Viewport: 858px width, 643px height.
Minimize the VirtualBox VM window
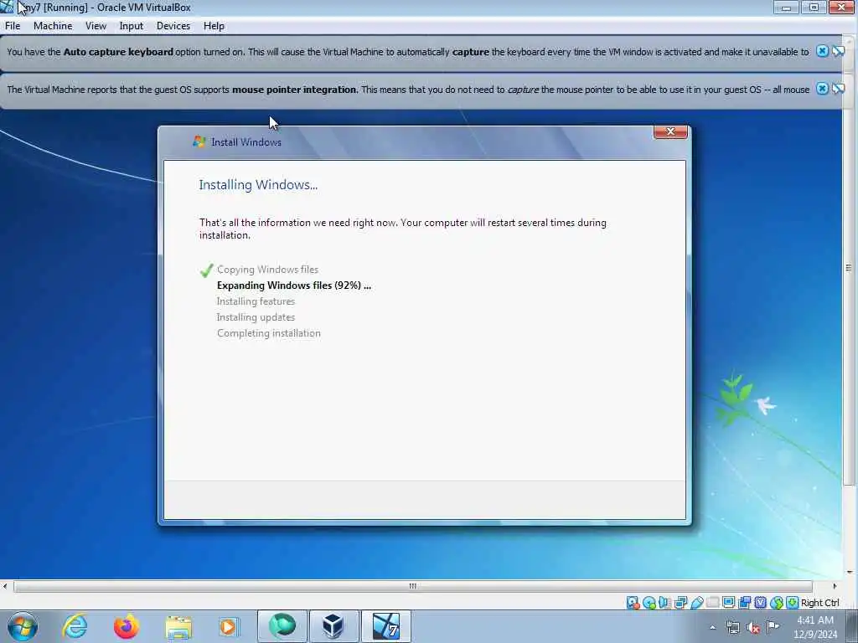pyautogui.click(x=786, y=7)
